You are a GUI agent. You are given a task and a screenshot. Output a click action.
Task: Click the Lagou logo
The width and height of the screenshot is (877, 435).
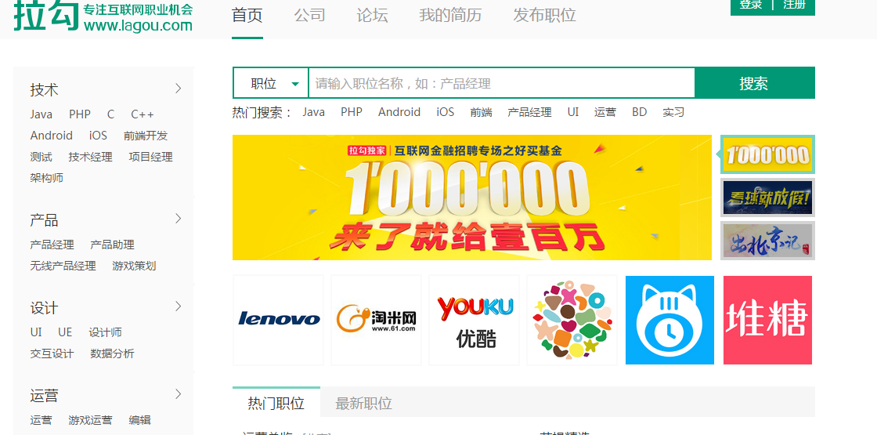pyautogui.click(x=103, y=16)
